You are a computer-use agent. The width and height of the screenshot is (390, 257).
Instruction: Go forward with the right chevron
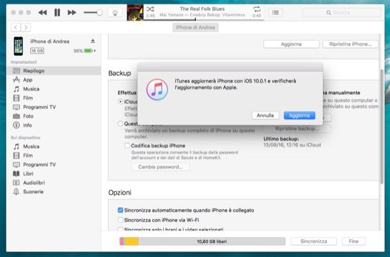26,27
